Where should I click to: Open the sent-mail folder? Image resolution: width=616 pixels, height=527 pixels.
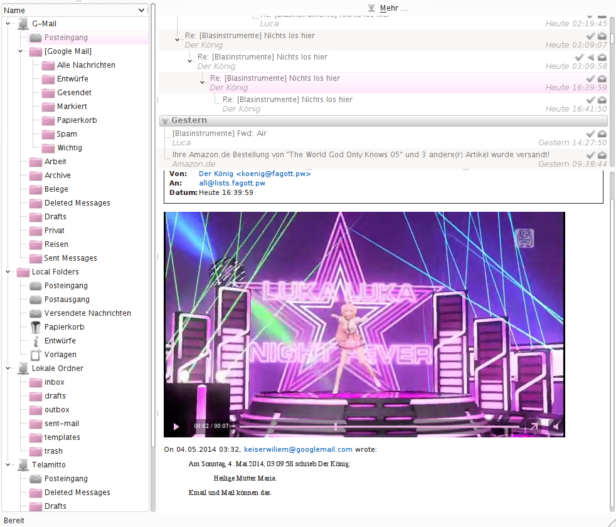(x=61, y=424)
